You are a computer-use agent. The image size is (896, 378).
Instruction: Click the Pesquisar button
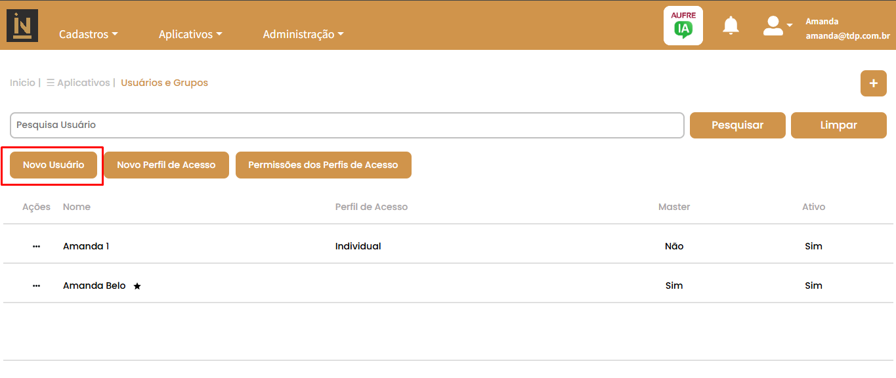[738, 125]
